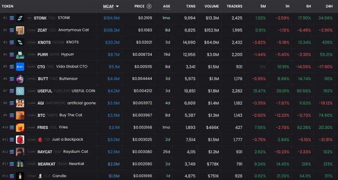The image size is (338, 180).
Task: Open the STONK token name link
Action: [40, 18]
